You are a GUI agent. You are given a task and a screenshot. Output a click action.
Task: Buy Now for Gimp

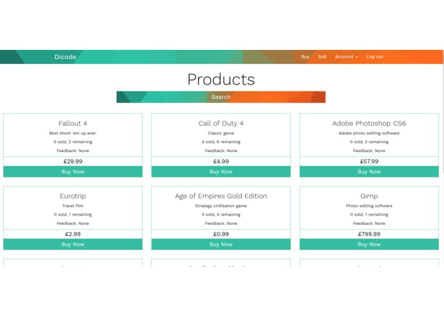pyautogui.click(x=369, y=244)
